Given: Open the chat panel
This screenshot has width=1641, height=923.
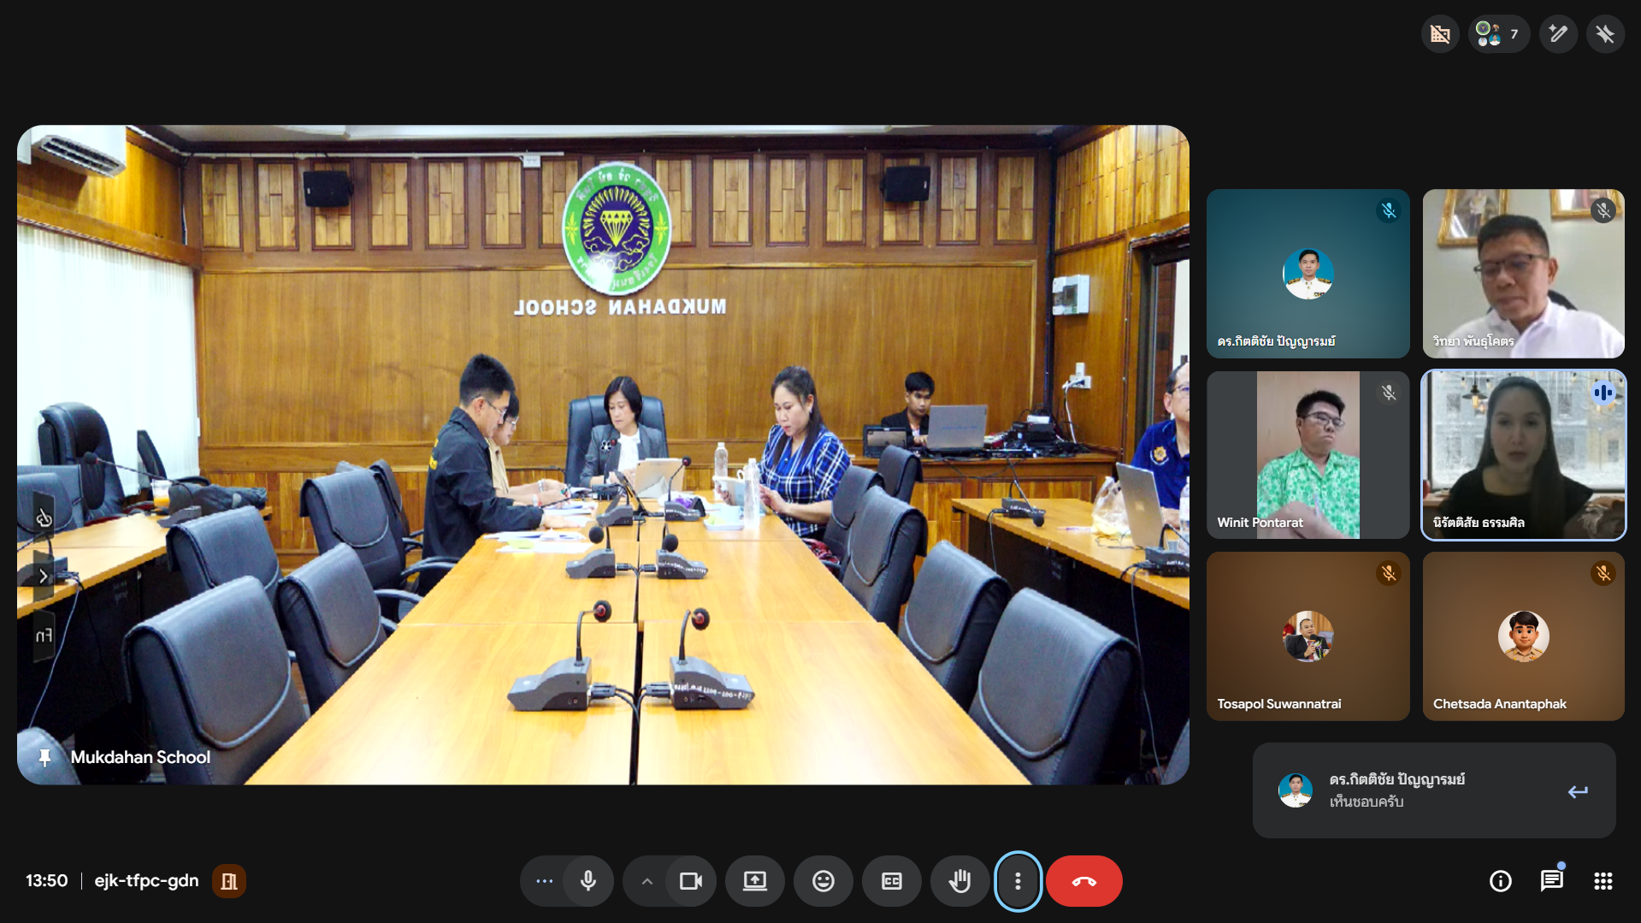Looking at the screenshot, I should 1551,881.
